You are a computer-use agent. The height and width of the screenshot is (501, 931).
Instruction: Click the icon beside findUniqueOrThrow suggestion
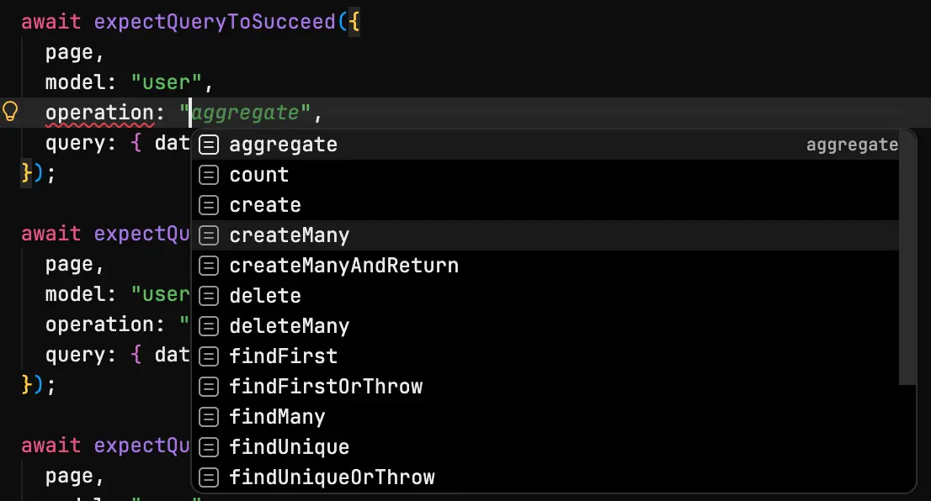(208, 477)
